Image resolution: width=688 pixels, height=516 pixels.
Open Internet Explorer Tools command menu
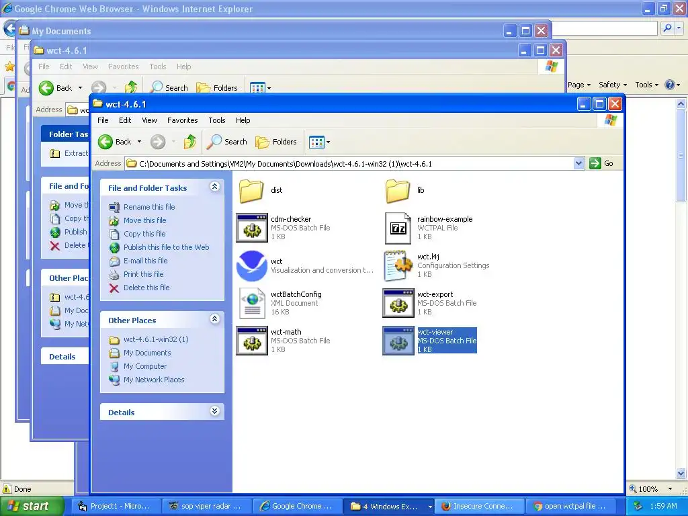click(646, 85)
